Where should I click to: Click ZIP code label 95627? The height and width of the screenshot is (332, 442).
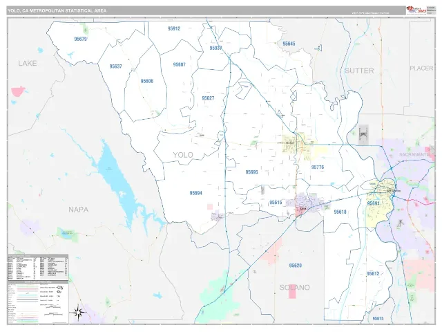(208, 98)
